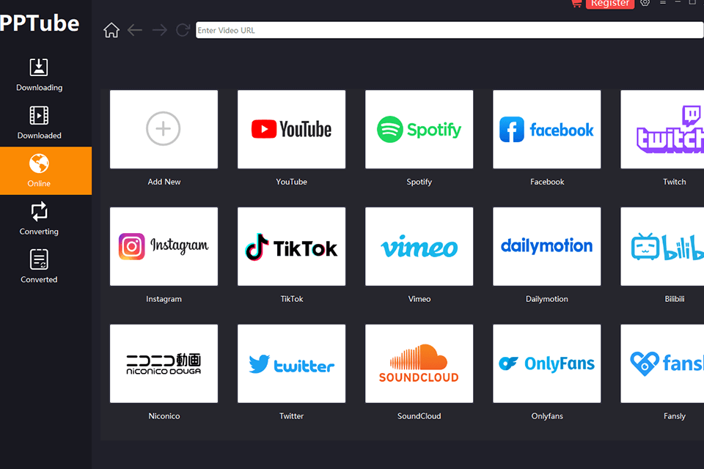Open the Niconico Douga site tile
704x469 pixels.
point(164,363)
